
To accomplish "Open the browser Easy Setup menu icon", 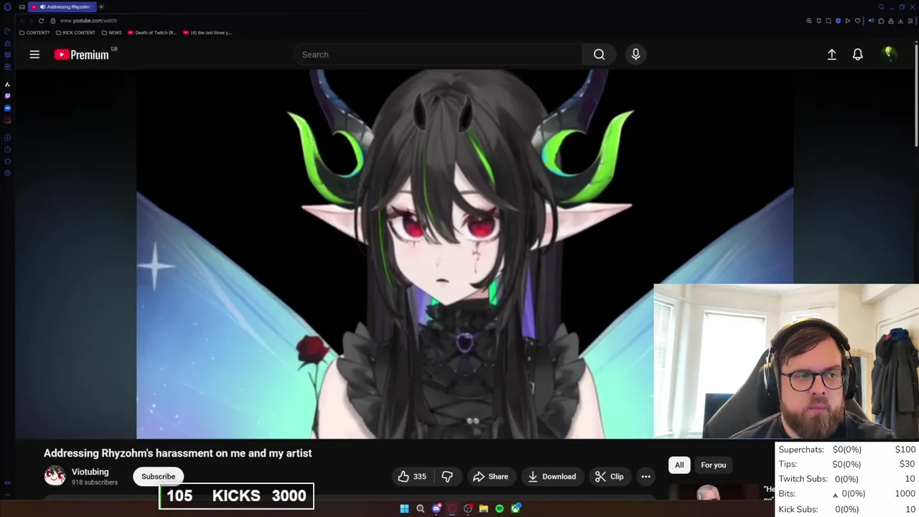I will pyautogui.click(x=910, y=21).
